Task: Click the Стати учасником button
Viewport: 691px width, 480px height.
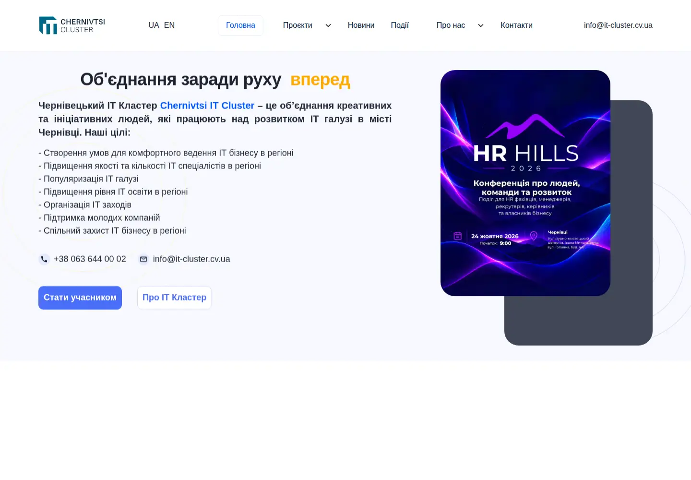Action: click(x=80, y=298)
